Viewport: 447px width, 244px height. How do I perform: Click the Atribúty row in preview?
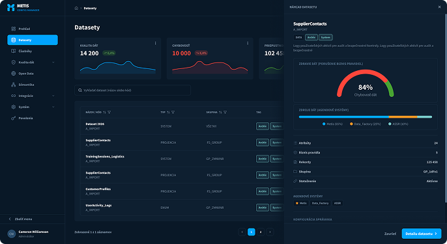(x=366, y=143)
